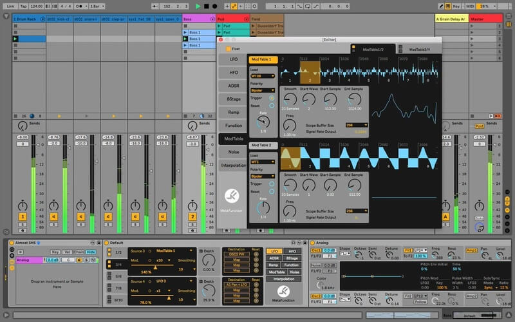Open Mod Table 2 Scope Buffer Size dropdown
This screenshot has width=515, height=322.
357,211
